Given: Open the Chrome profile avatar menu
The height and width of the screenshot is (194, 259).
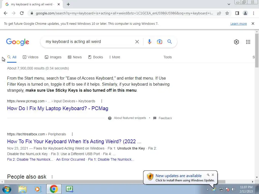Looking at the screenshot, I should tap(245, 13).
